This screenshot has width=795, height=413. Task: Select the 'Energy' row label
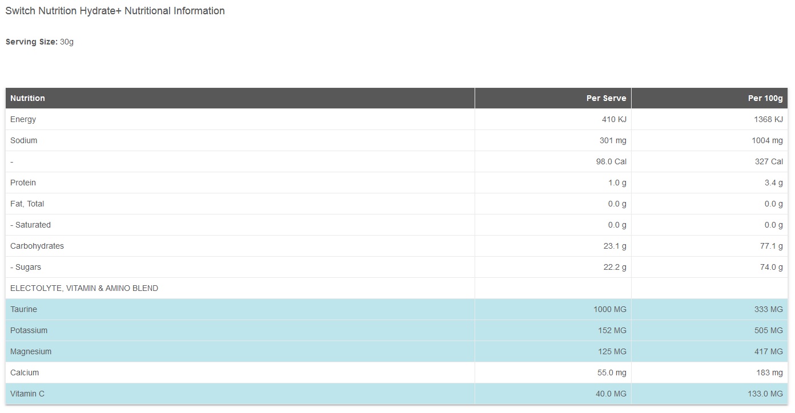click(x=23, y=119)
